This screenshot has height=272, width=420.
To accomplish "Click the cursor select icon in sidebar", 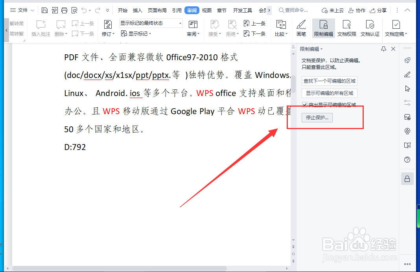I will tap(407, 89).
